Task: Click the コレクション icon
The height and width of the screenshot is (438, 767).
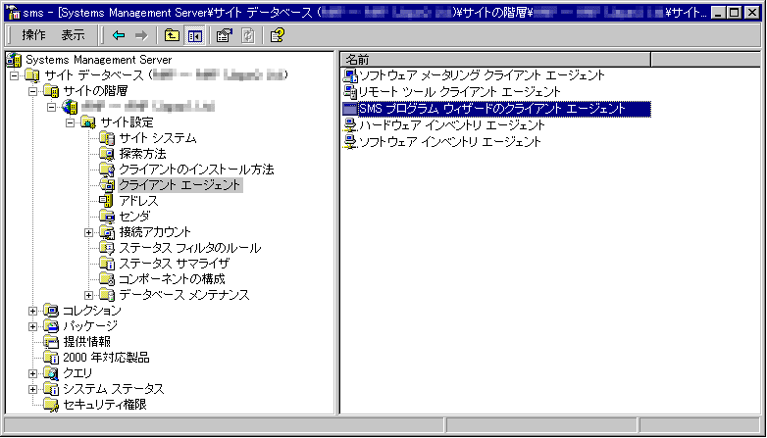Action: tap(51, 311)
